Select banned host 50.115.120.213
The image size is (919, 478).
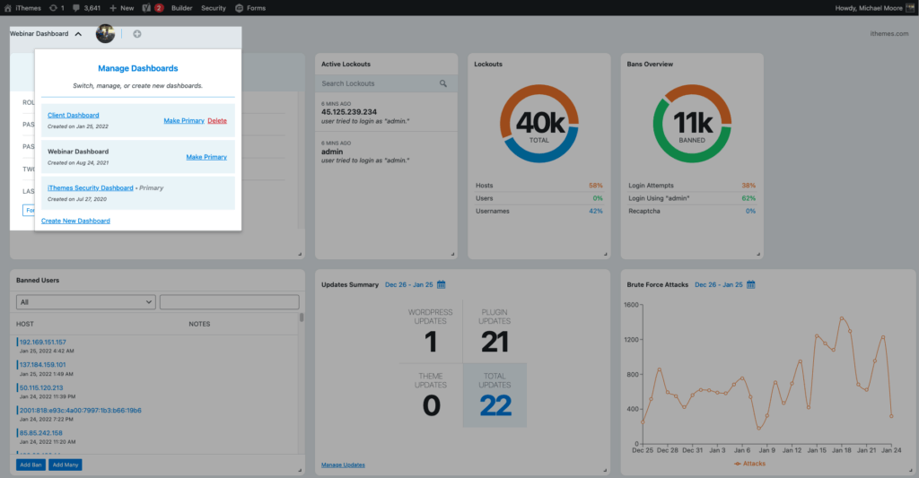[41, 387]
